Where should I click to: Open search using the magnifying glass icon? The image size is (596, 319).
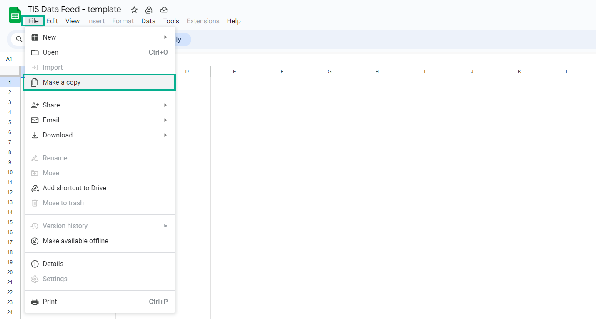(x=19, y=39)
